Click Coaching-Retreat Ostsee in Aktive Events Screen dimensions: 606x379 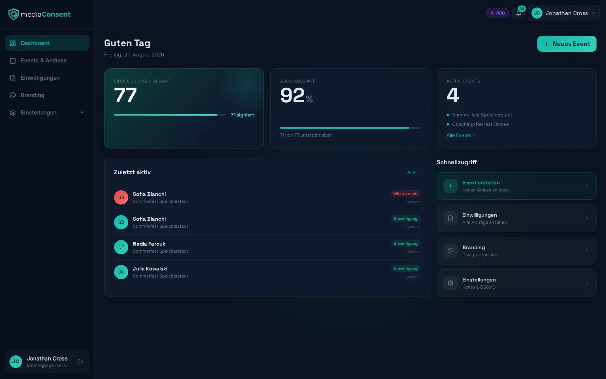click(x=481, y=124)
